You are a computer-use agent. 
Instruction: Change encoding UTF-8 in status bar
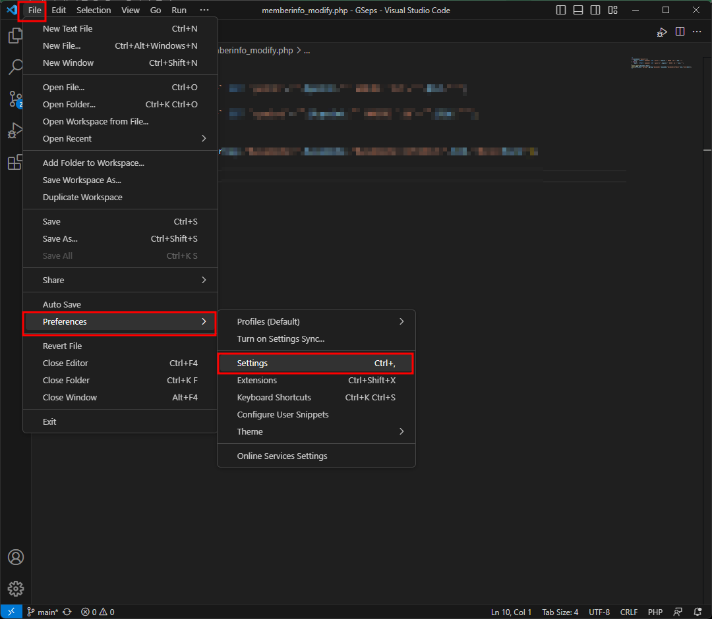point(599,612)
